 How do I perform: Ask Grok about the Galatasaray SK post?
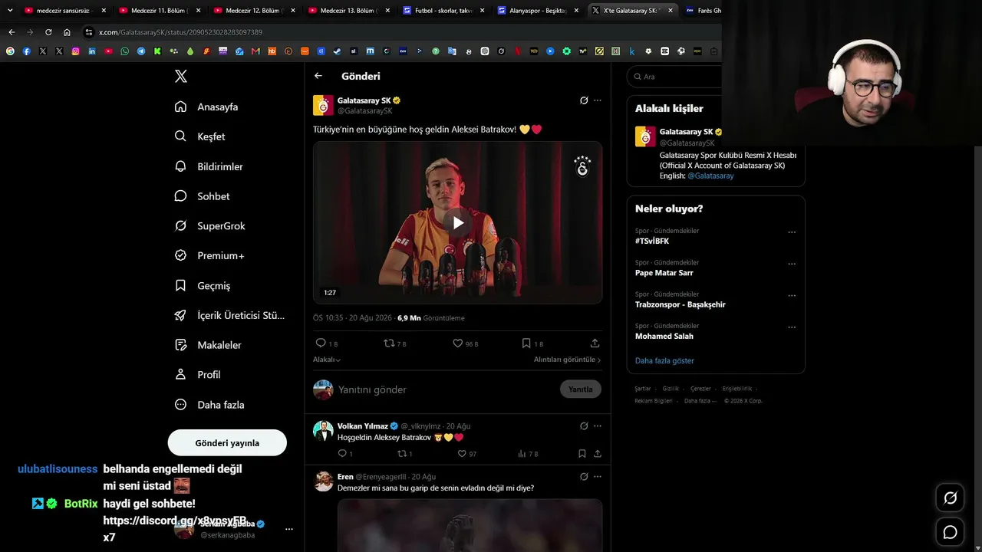[x=584, y=100]
